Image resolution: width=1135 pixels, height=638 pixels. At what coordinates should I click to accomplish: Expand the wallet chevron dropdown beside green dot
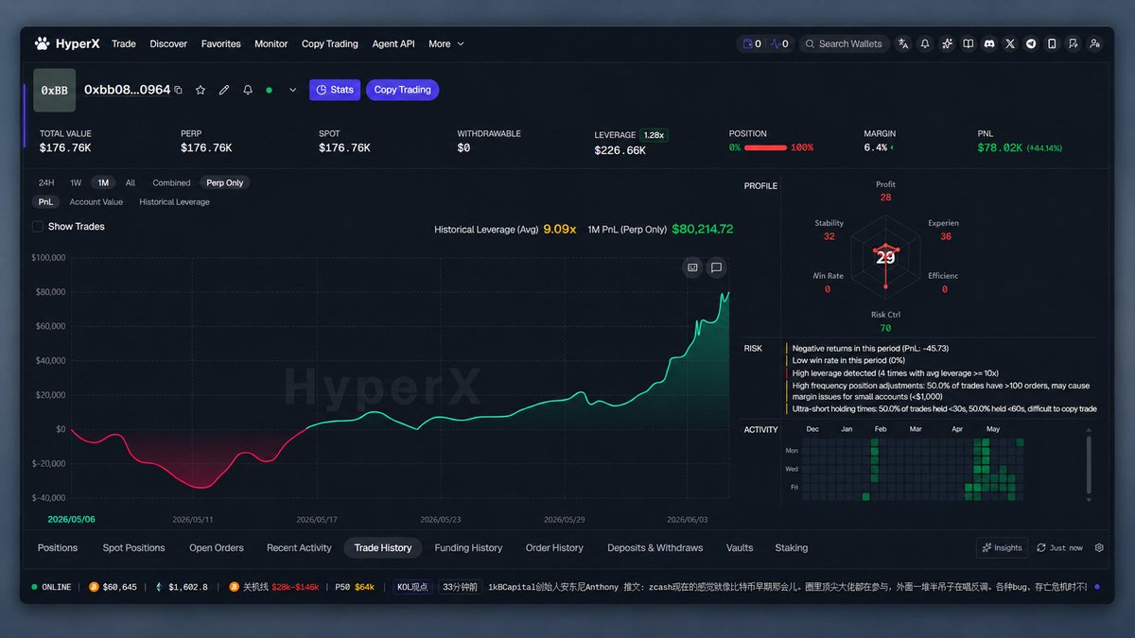point(292,90)
